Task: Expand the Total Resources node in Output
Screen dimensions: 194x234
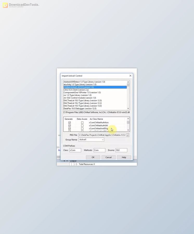Action: 76,164
